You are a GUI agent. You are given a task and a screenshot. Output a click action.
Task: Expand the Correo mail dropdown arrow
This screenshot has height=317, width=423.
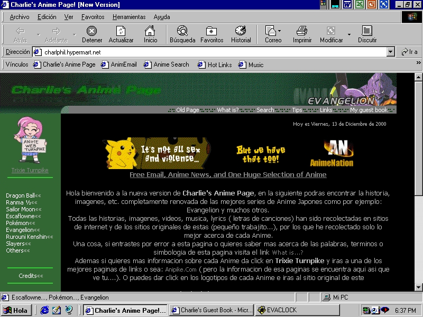click(280, 32)
